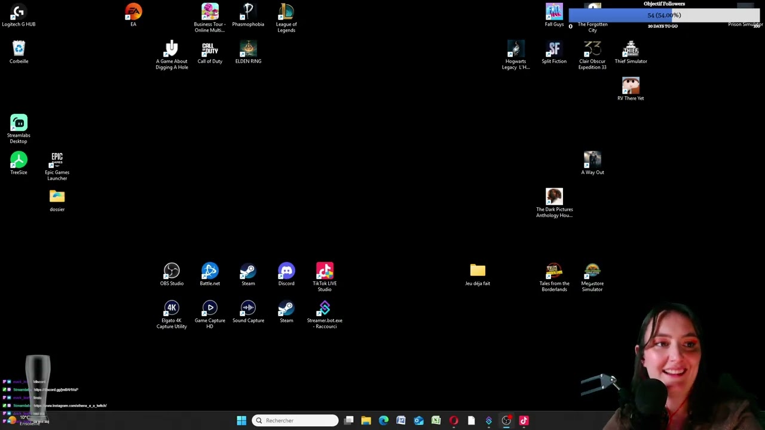Switch to TikTok LIVE Studio in taskbar
The width and height of the screenshot is (765, 430).
click(524, 420)
